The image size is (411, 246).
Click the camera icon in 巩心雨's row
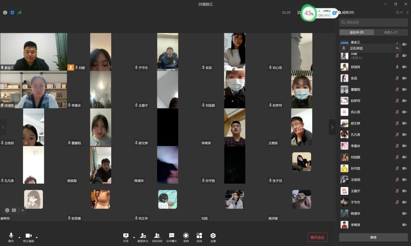(x=405, y=112)
